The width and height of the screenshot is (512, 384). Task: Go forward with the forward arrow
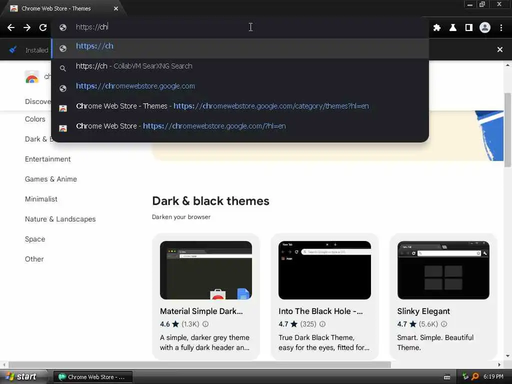pyautogui.click(x=27, y=27)
